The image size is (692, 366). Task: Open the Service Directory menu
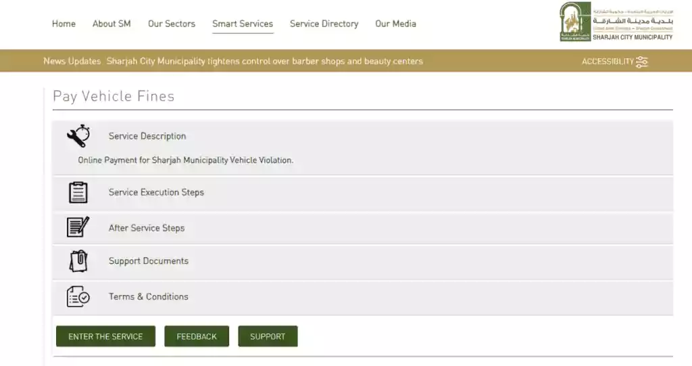tap(324, 24)
